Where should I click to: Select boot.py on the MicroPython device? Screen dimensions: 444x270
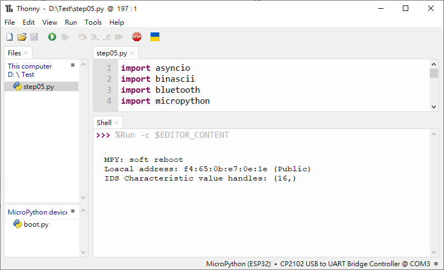[36, 224]
